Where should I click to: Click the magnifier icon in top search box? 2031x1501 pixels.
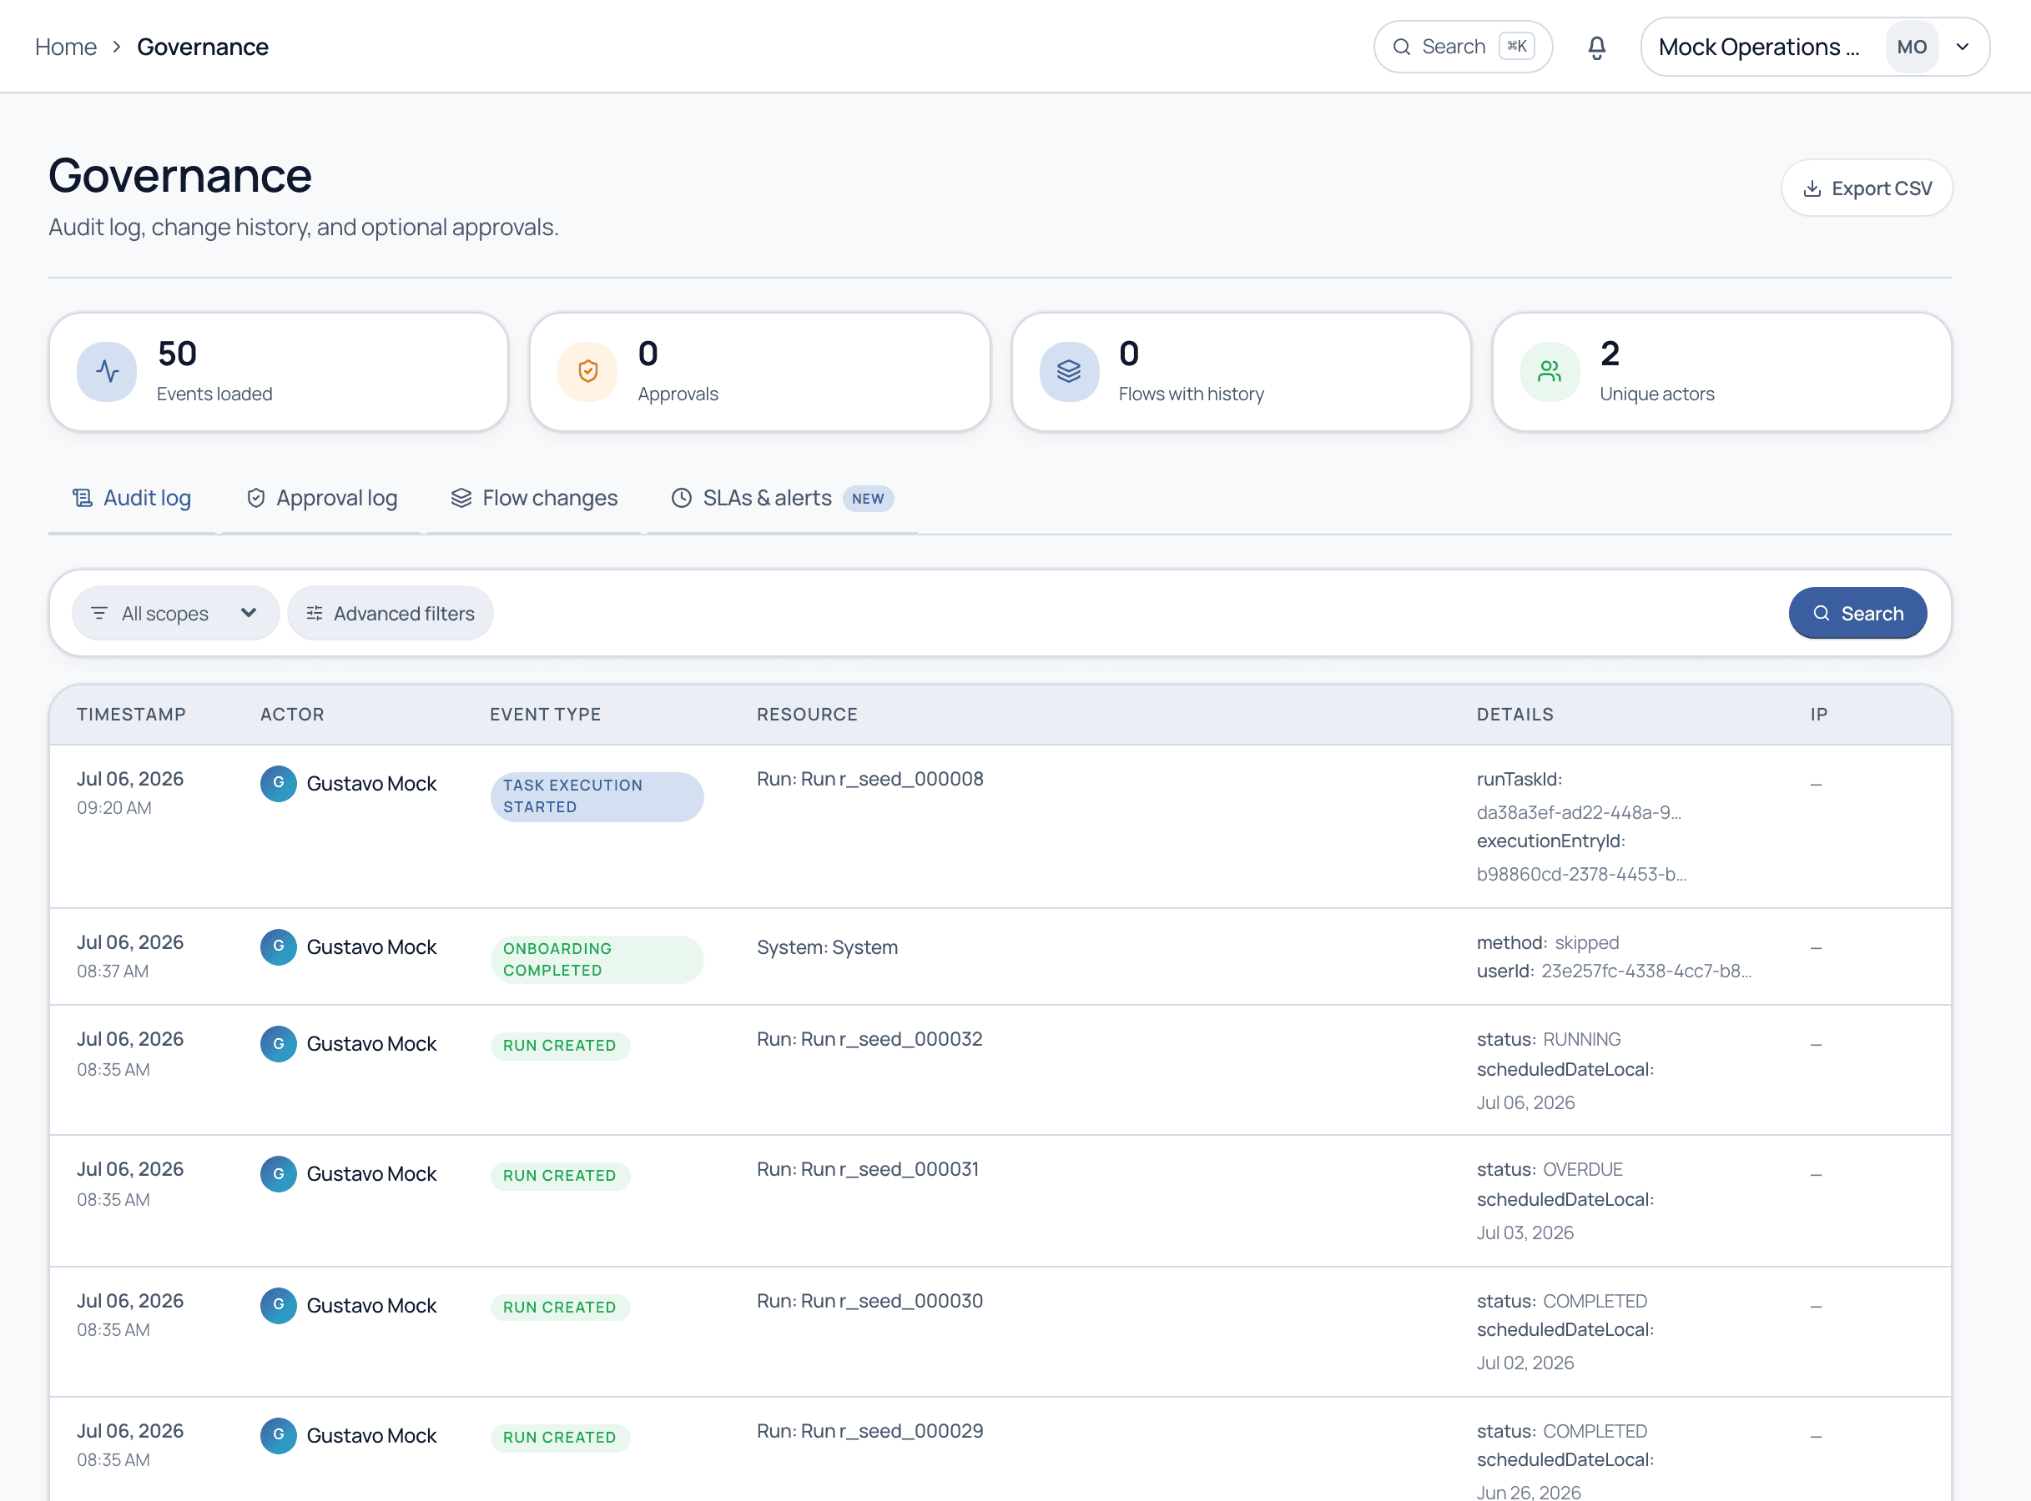click(x=1402, y=48)
